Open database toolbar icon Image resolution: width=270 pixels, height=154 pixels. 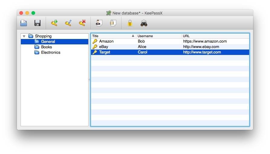[24, 23]
